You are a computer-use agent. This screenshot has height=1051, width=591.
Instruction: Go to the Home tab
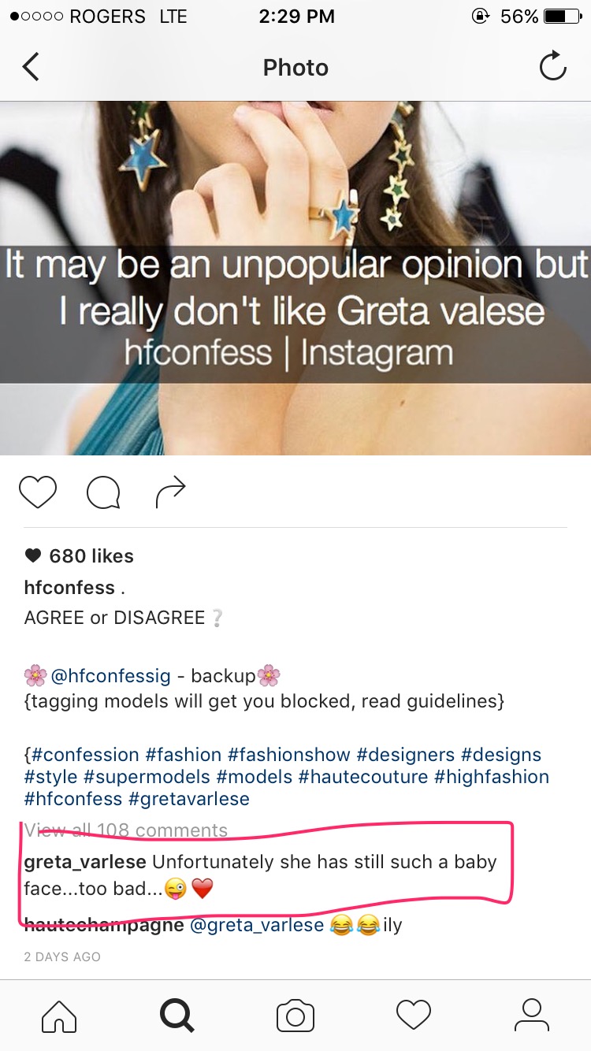pos(59,1016)
